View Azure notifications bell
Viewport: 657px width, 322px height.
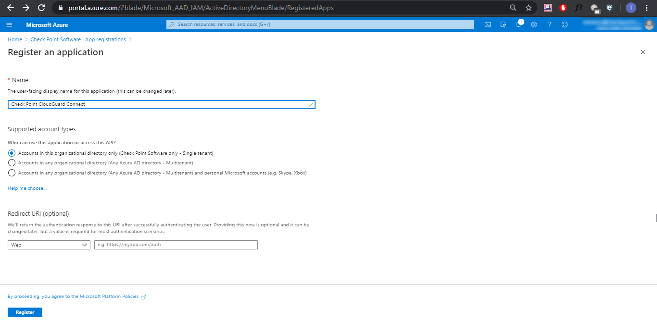[519, 24]
